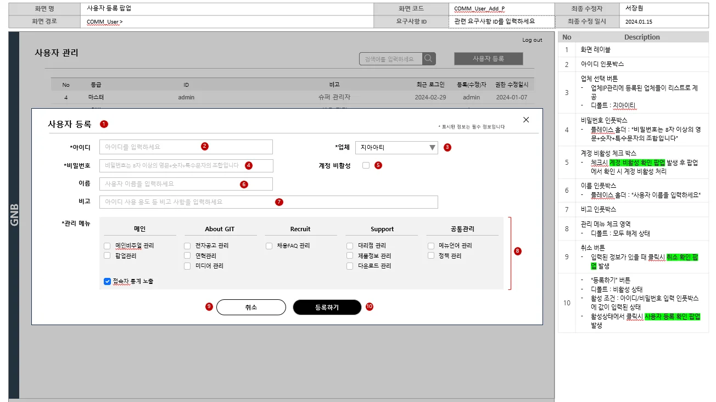Click the 2024-02-29 login date cell
This screenshot has width=716, height=402.
[x=430, y=97]
